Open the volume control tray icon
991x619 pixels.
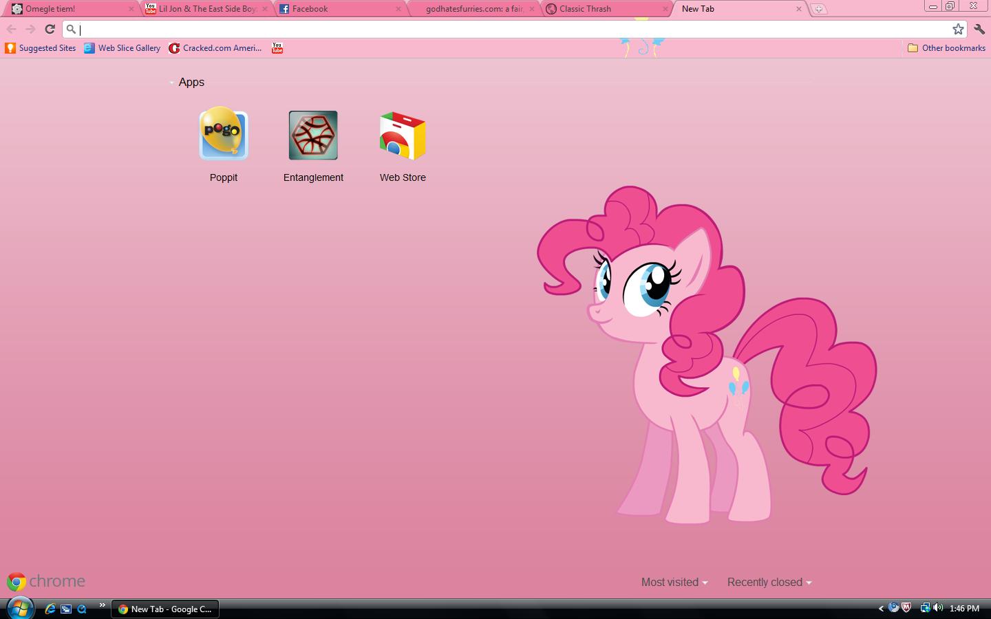point(938,608)
